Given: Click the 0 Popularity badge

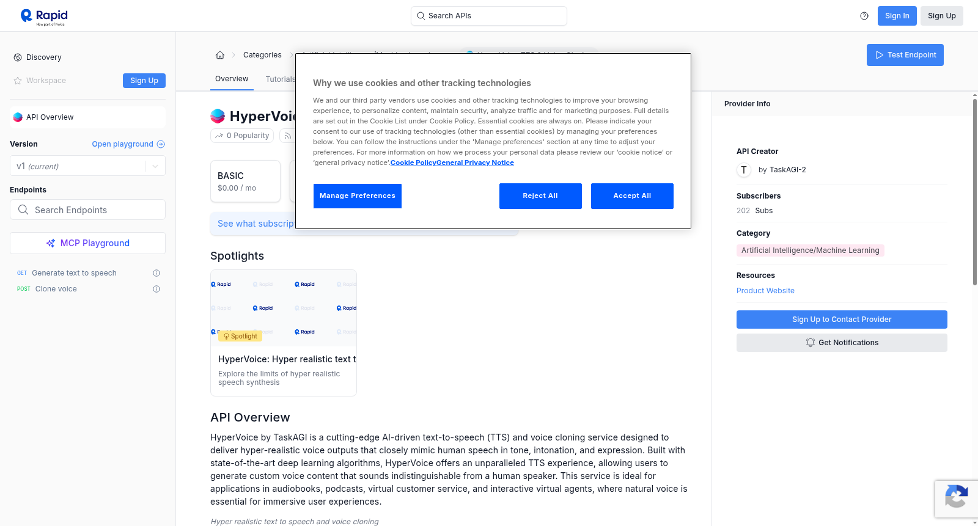Looking at the screenshot, I should [x=243, y=136].
